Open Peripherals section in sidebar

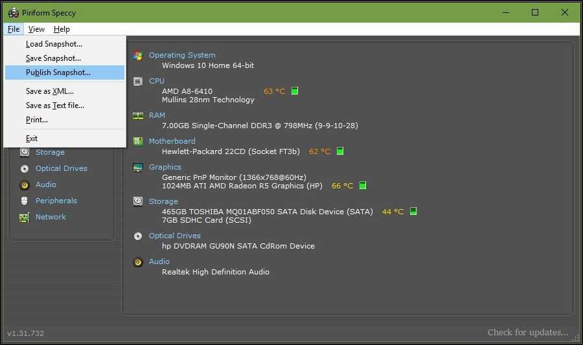[x=56, y=201]
